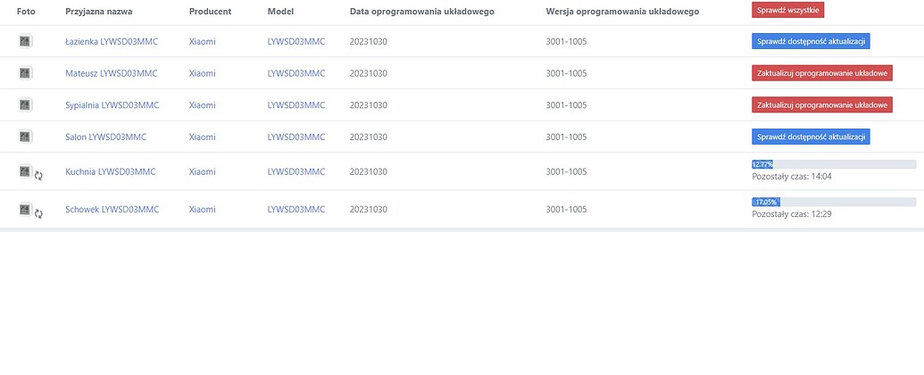This screenshot has width=924, height=375.
Task: Click the refresh icon beside Kuchnia row
Action: 39,175
